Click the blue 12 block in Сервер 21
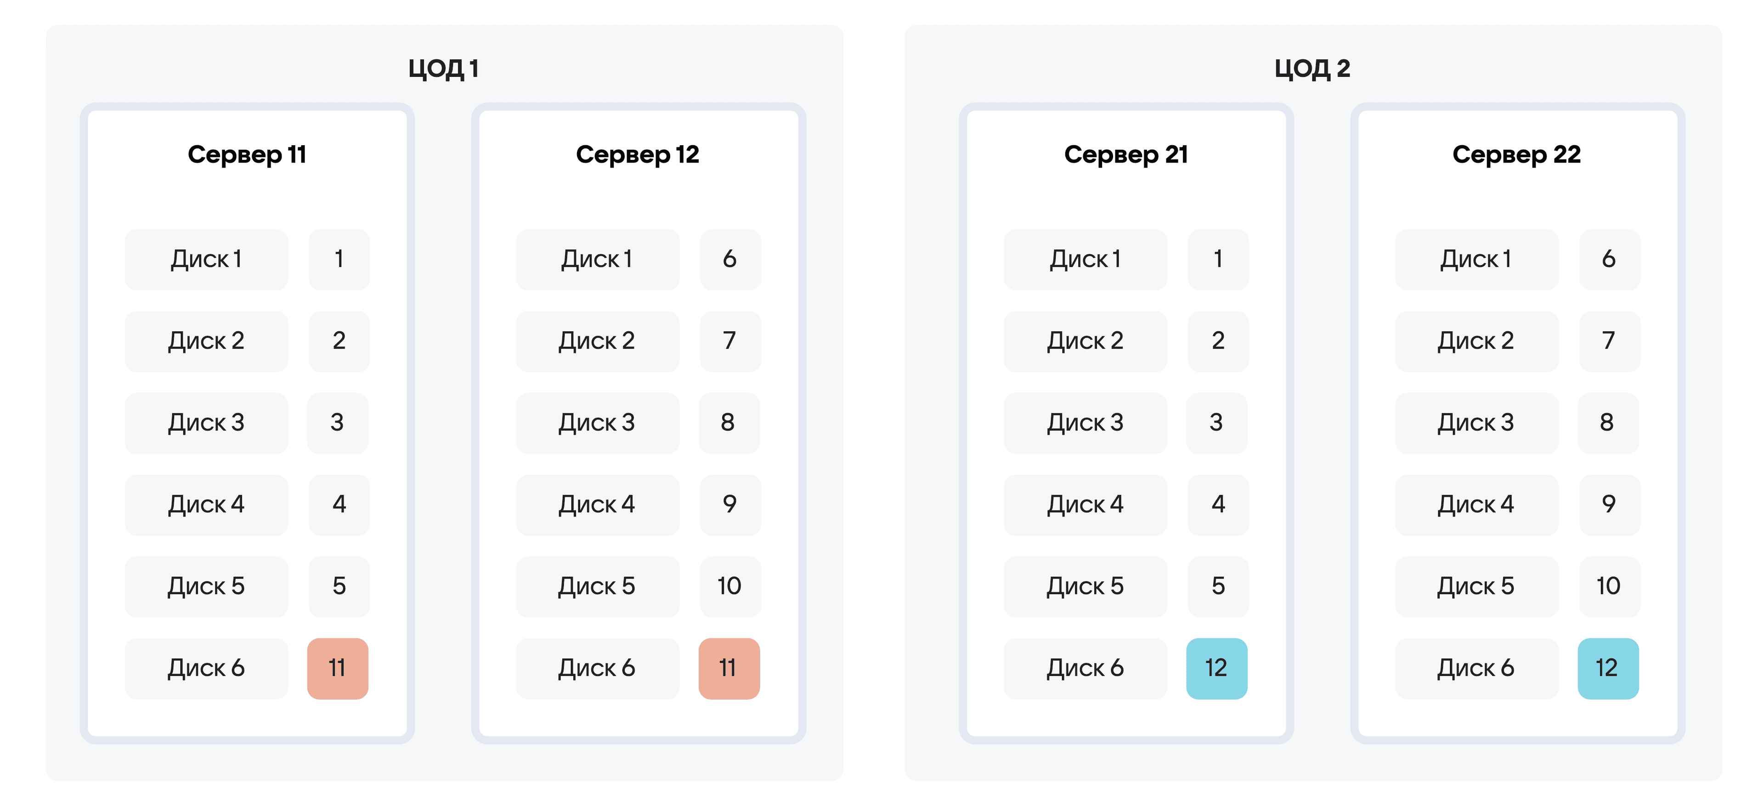1764x804 pixels. (x=1217, y=668)
